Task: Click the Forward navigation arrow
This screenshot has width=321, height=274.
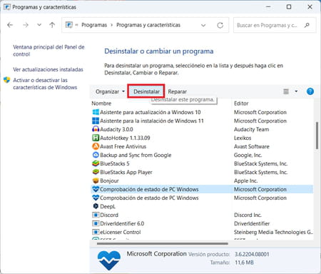Action: pyautogui.click(x=26, y=25)
